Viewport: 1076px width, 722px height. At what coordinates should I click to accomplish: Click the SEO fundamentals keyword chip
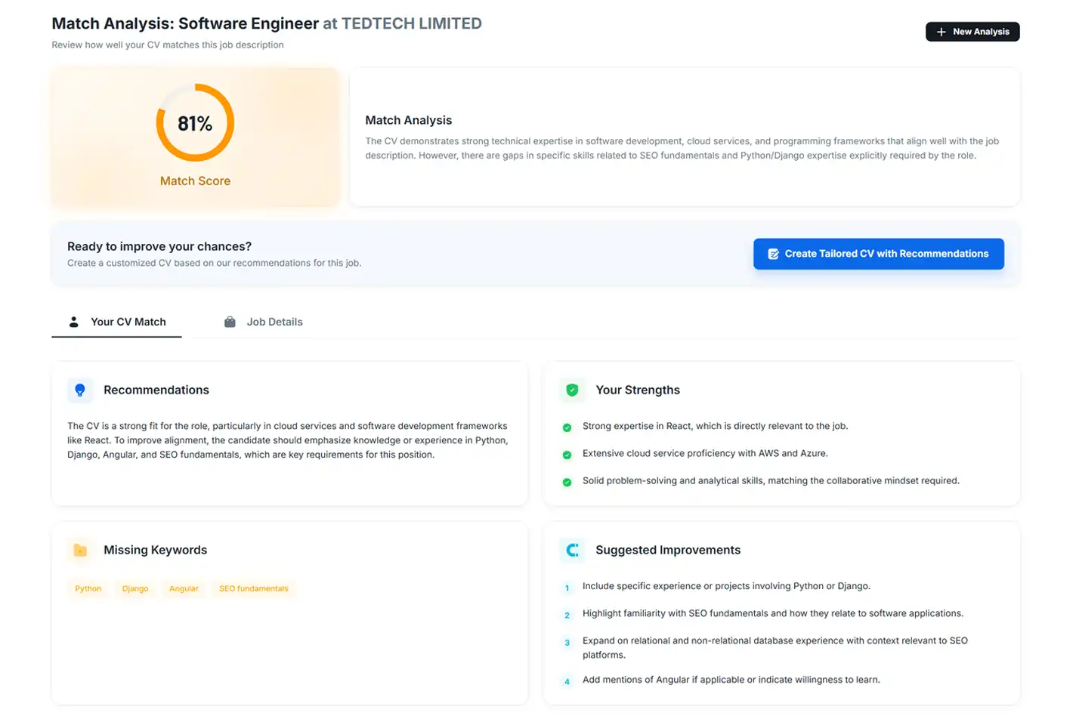coord(253,589)
